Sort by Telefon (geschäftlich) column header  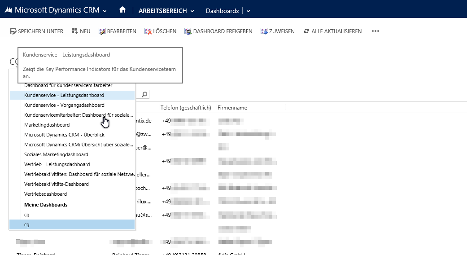(186, 108)
